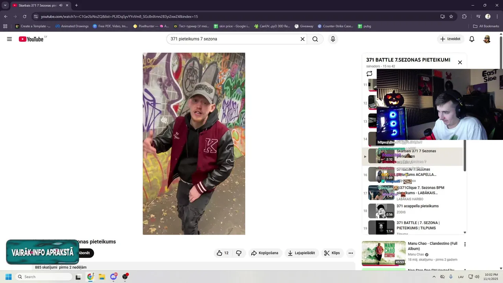
Task: Toggle playlist loop option
Action: point(369,74)
